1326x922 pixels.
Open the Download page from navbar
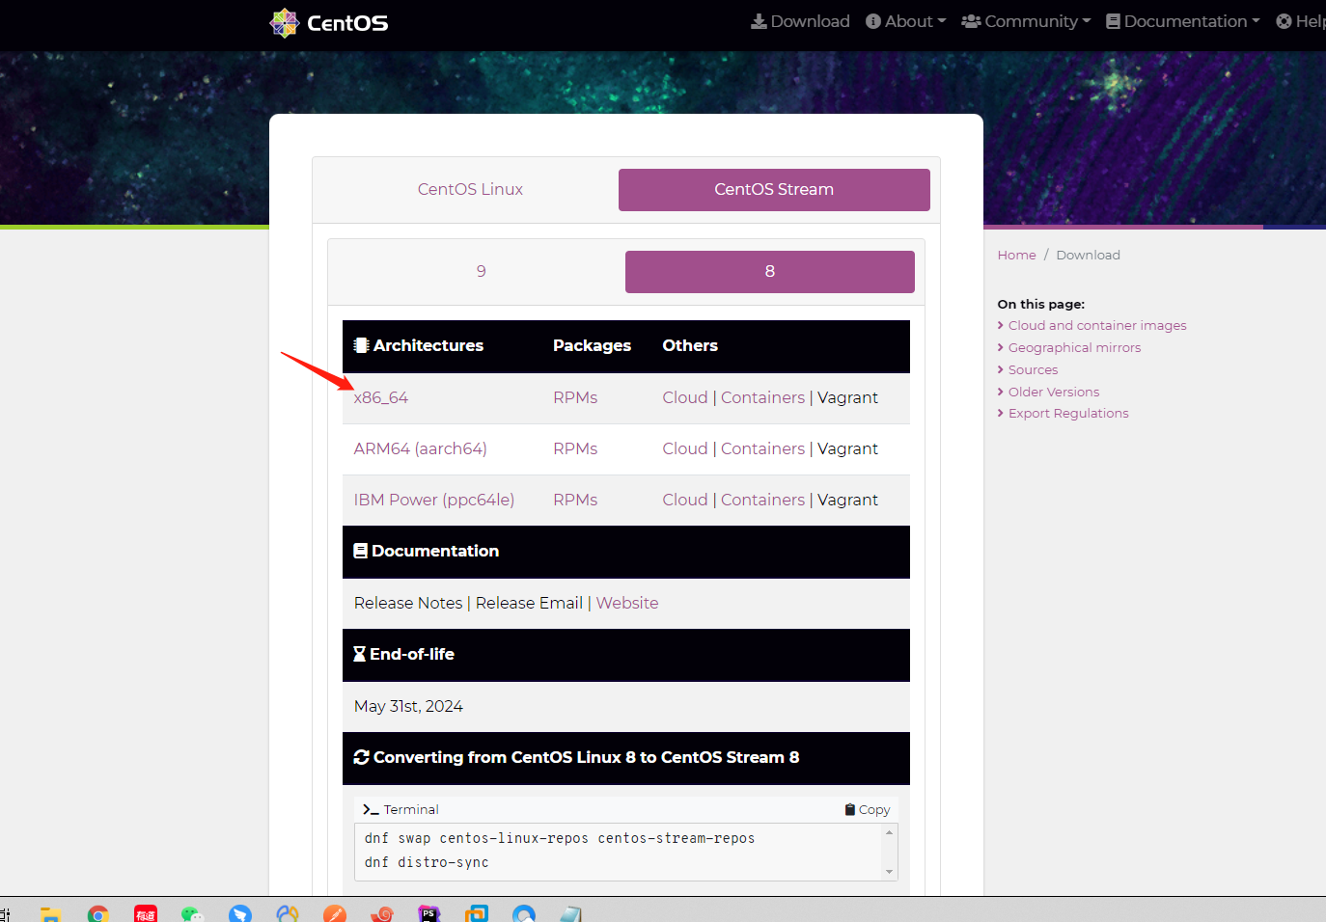click(x=800, y=21)
